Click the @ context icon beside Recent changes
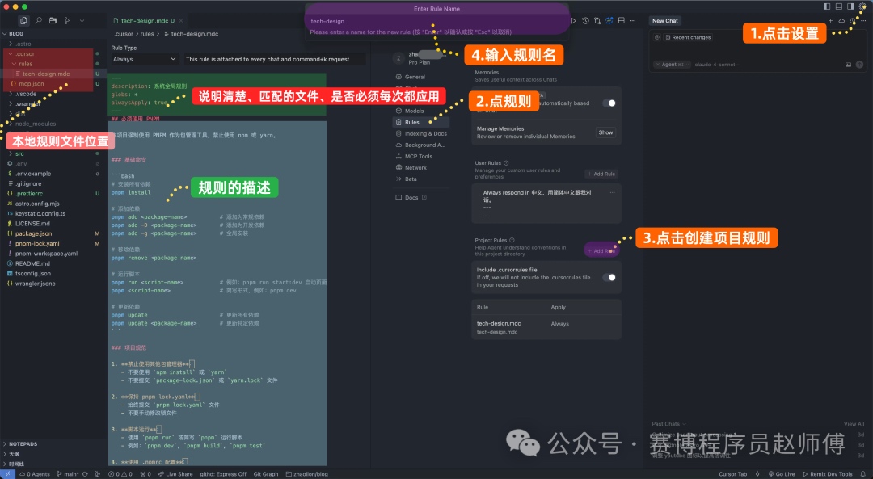The height and width of the screenshot is (479, 873). [x=657, y=37]
